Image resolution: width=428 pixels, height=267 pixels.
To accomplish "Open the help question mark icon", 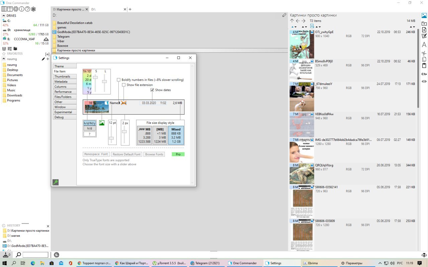I will coord(27,9).
